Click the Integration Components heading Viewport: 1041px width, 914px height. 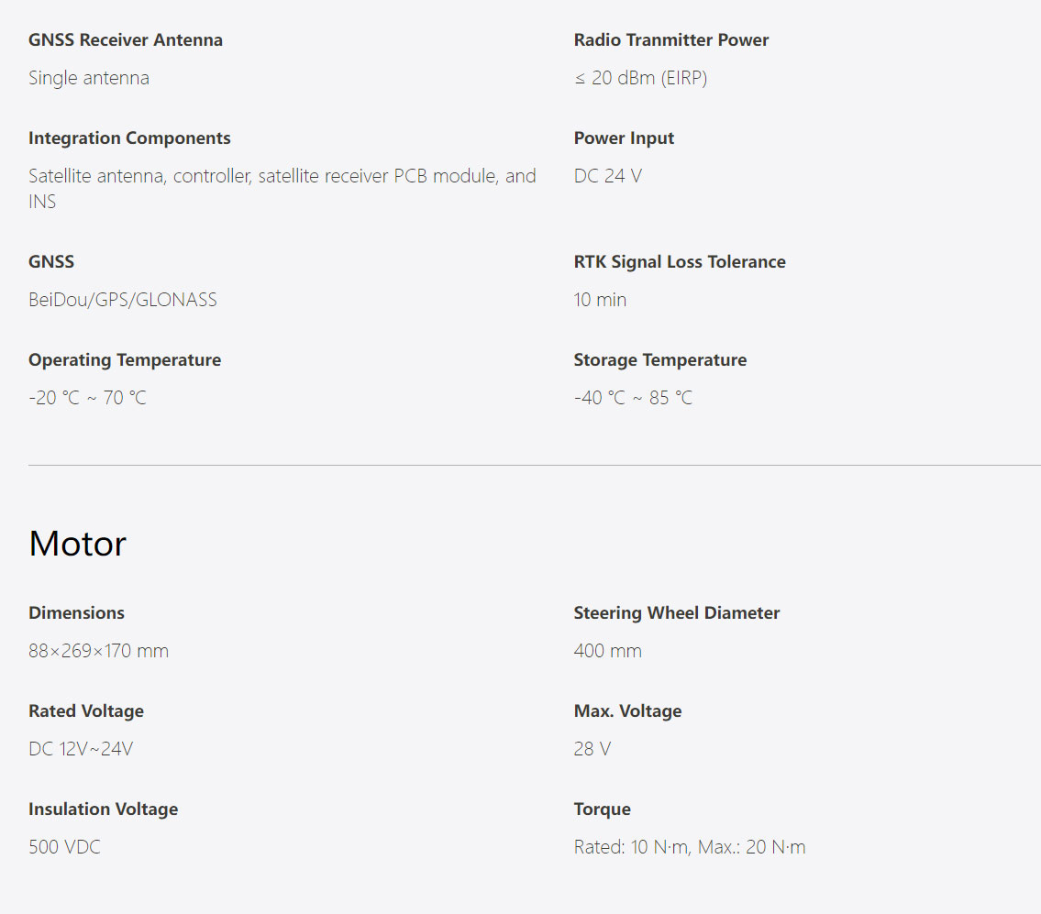pyautogui.click(x=129, y=138)
